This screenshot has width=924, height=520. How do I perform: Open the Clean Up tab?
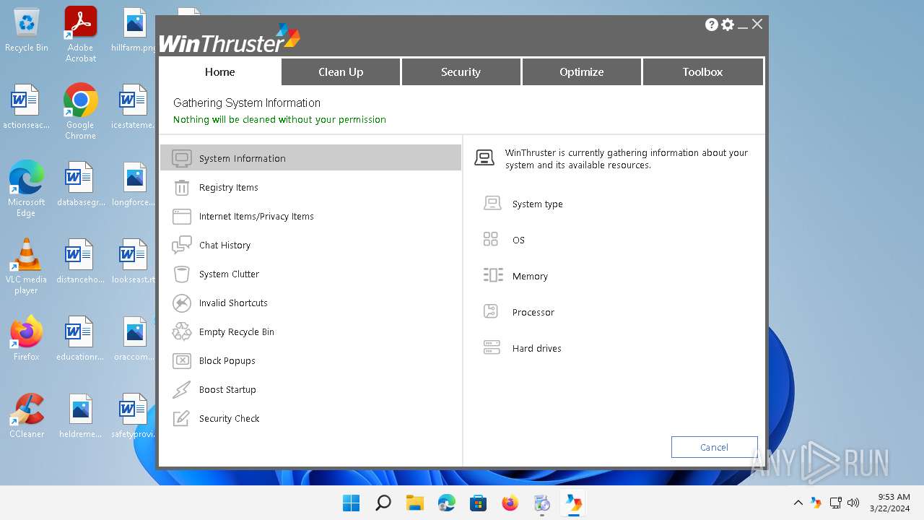point(341,71)
